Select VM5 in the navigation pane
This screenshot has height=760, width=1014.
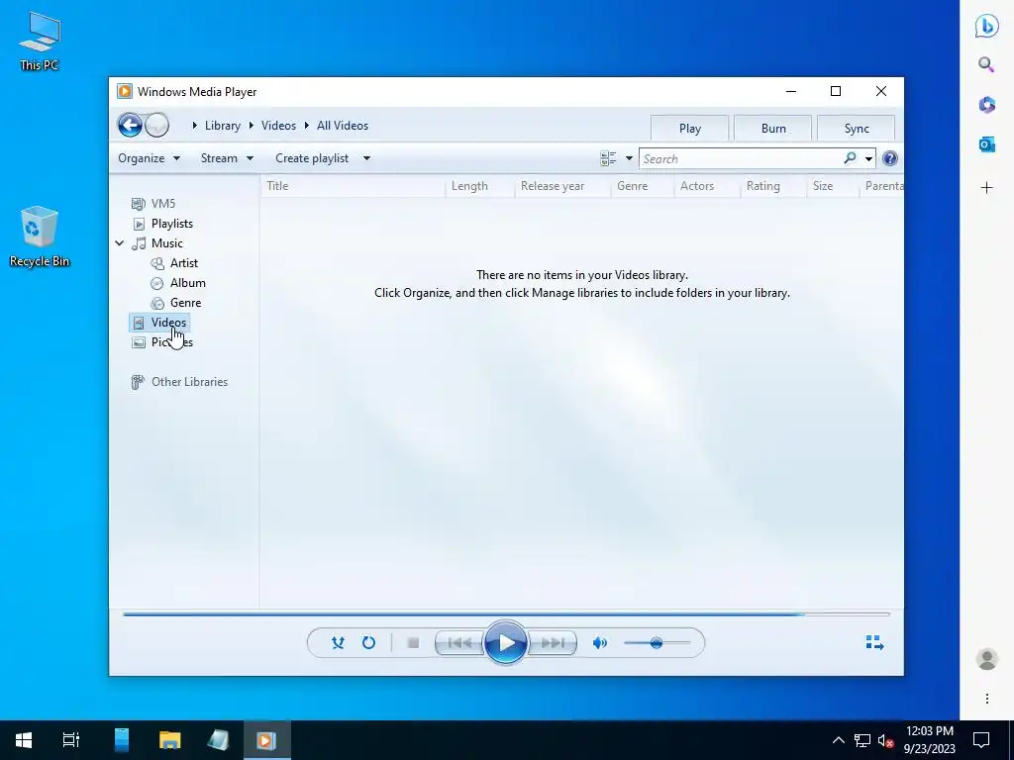163,204
